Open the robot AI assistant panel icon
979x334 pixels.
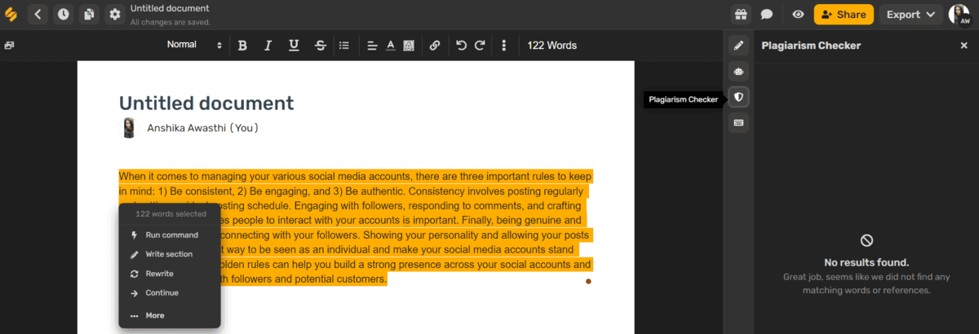(738, 72)
